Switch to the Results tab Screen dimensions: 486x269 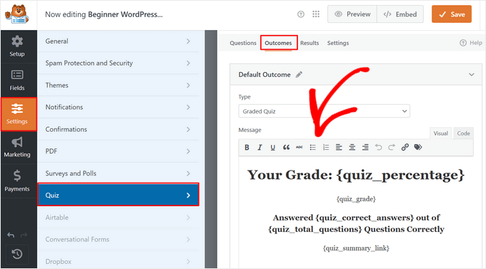[x=309, y=43]
